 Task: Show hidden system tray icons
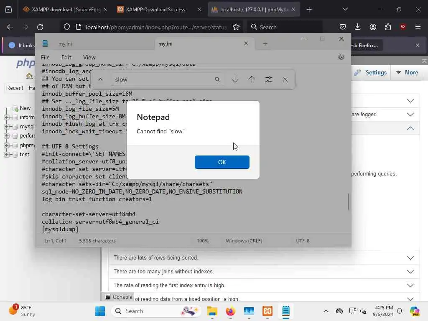pos(326,311)
